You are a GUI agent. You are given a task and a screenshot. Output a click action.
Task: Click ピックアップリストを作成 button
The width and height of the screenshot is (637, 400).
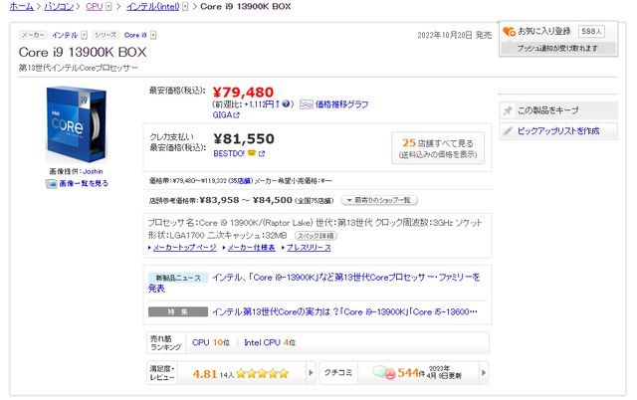coord(558,131)
